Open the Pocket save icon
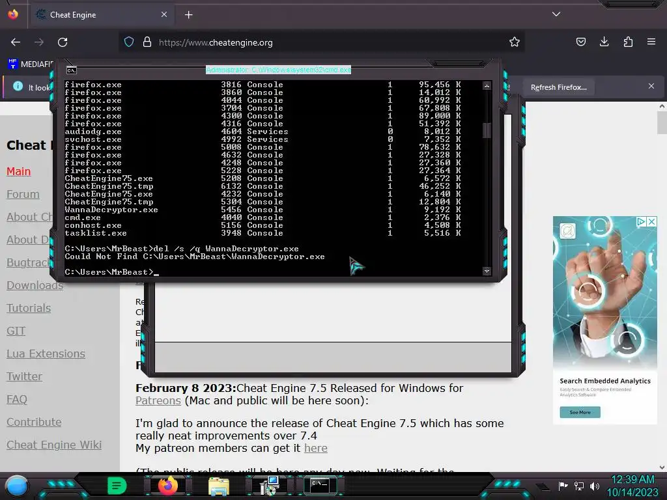The image size is (667, 500). [x=580, y=42]
